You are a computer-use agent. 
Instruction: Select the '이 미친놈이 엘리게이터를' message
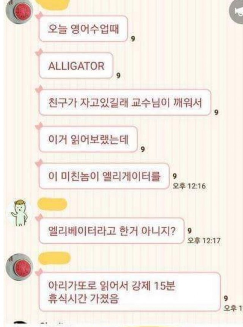point(104,176)
